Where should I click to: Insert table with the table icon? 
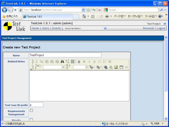(121, 67)
